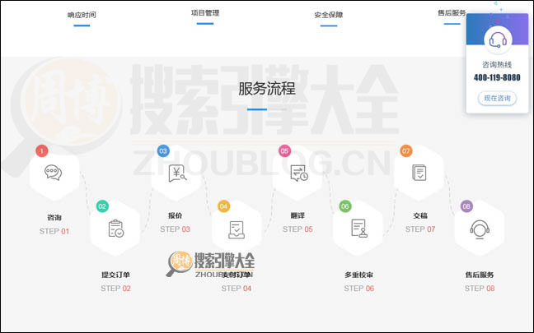Open the 响应时间 tab
Image resolution: width=534 pixels, height=333 pixels.
tap(82, 15)
